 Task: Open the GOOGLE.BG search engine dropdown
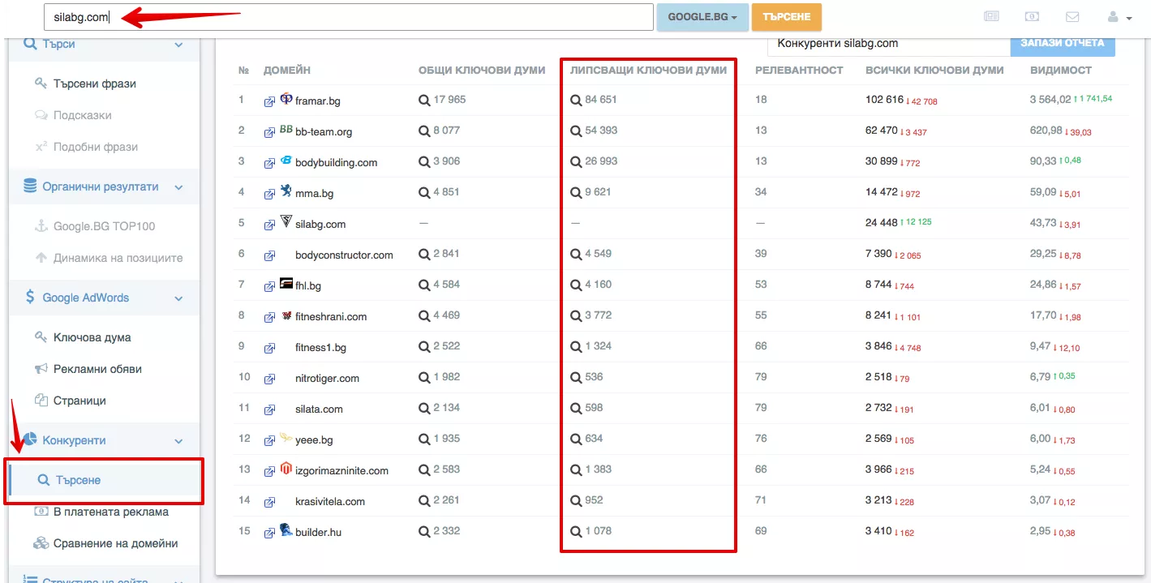click(x=702, y=17)
